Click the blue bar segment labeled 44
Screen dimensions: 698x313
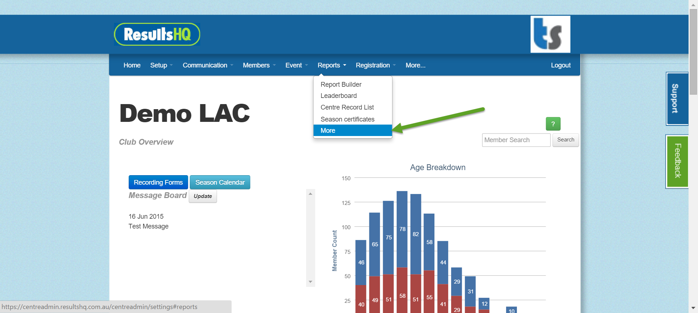click(x=443, y=263)
